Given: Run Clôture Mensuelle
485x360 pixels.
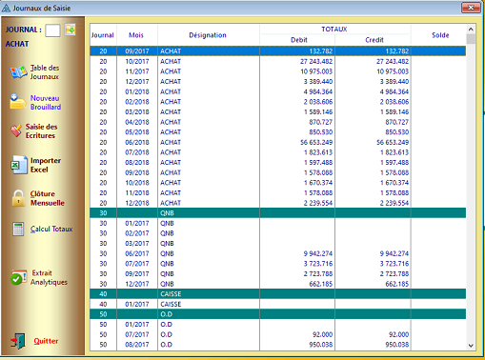Looking at the screenshot, I should point(47,198).
